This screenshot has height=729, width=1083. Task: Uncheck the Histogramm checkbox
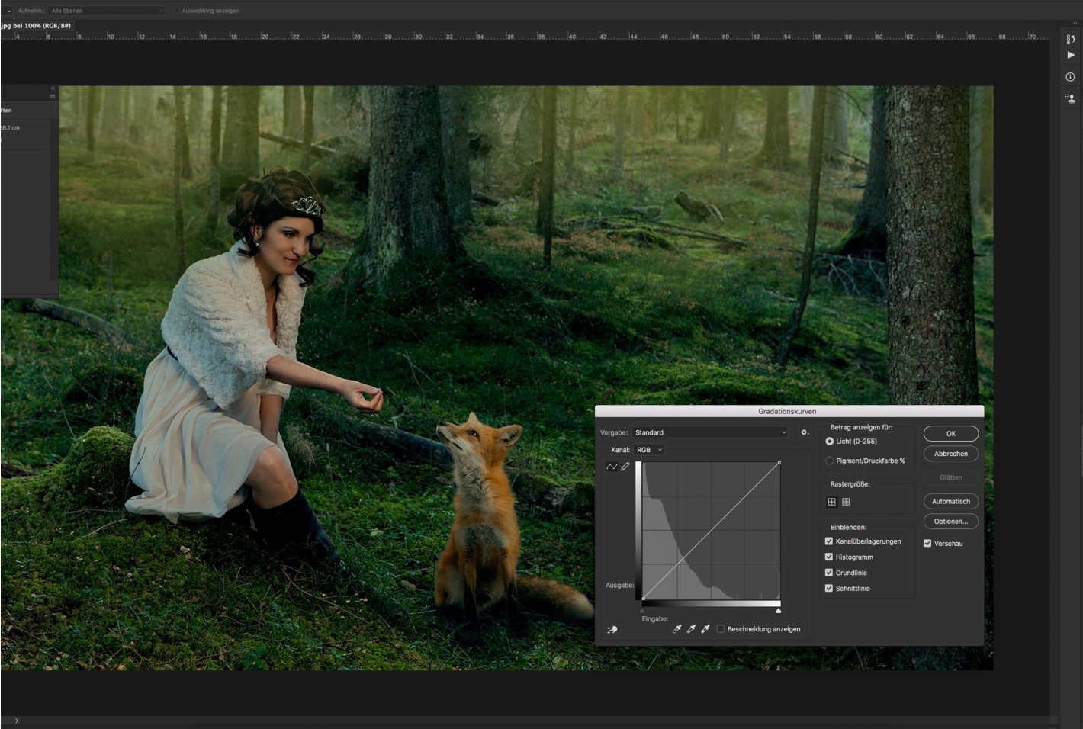(829, 557)
